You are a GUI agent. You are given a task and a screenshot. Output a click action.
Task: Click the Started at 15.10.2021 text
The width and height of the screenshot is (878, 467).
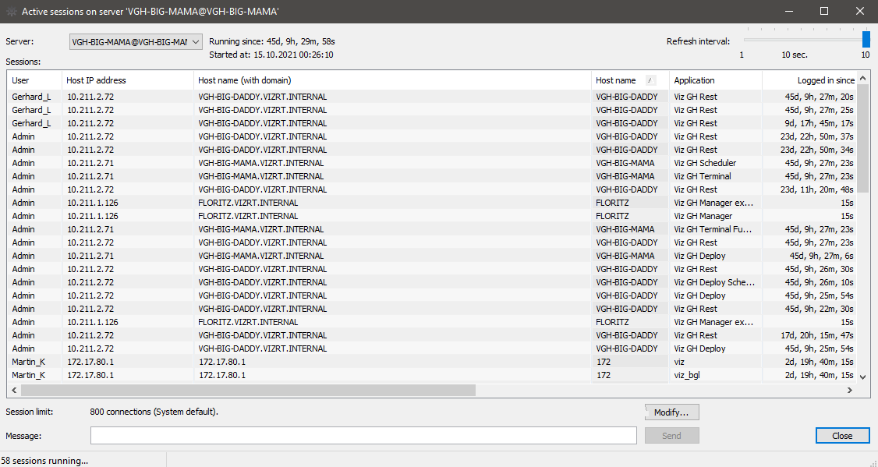click(x=271, y=55)
